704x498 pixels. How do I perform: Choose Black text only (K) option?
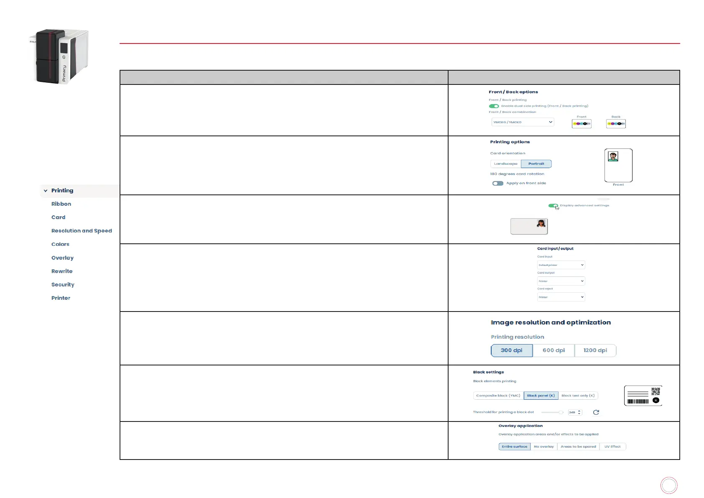click(x=578, y=396)
